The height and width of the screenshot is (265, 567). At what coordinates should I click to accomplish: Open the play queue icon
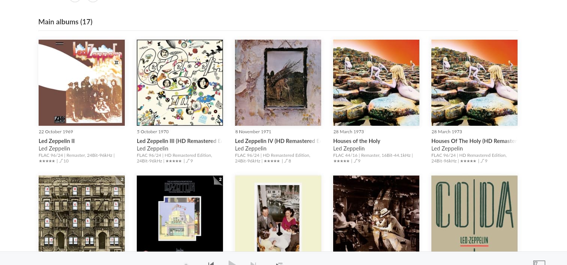point(279,264)
